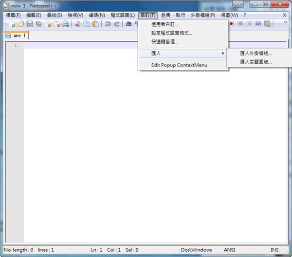
Task: Expand the toolbar overflow chevron
Action: (286, 22)
